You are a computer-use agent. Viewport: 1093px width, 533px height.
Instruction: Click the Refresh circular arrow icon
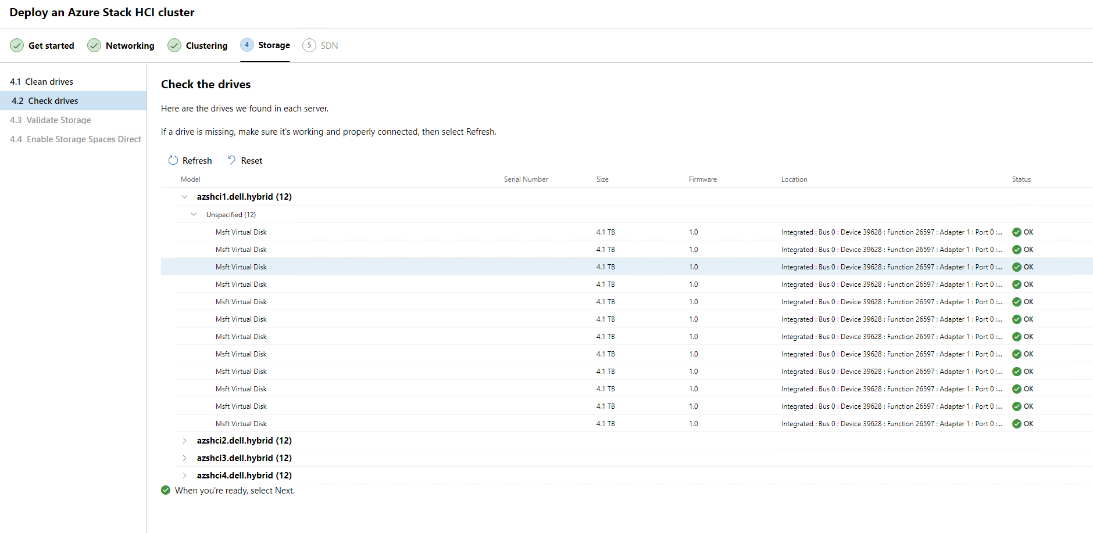point(173,160)
